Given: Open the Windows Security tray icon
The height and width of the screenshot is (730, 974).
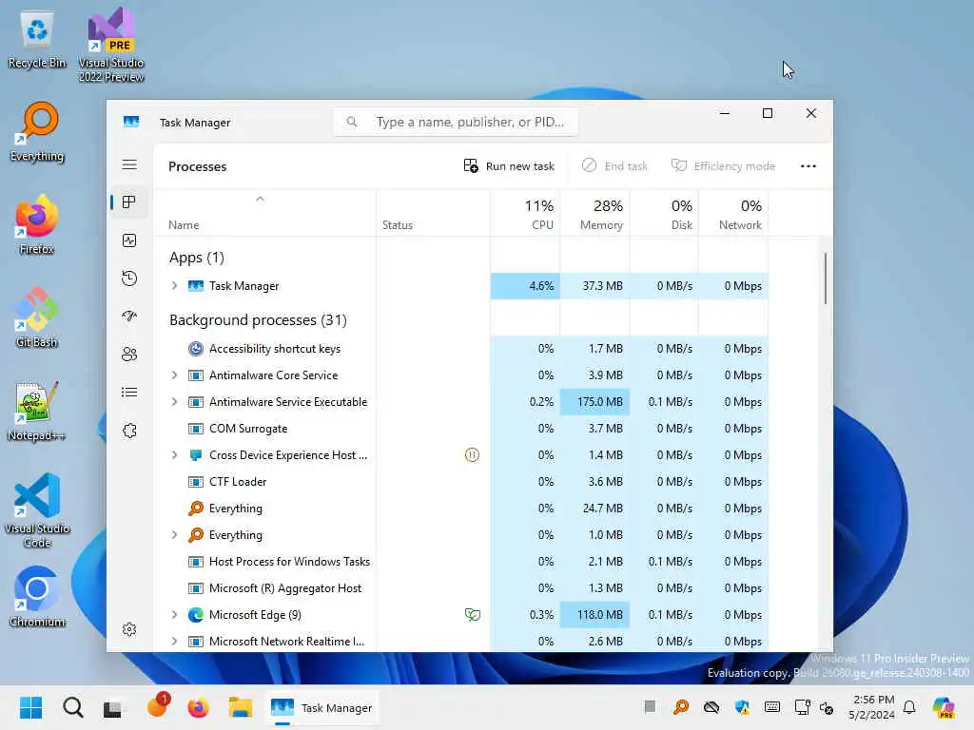Looking at the screenshot, I should pos(742,707).
